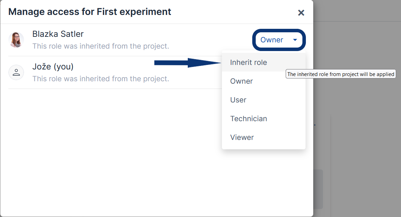Choose Owner in the role menu

[241, 81]
